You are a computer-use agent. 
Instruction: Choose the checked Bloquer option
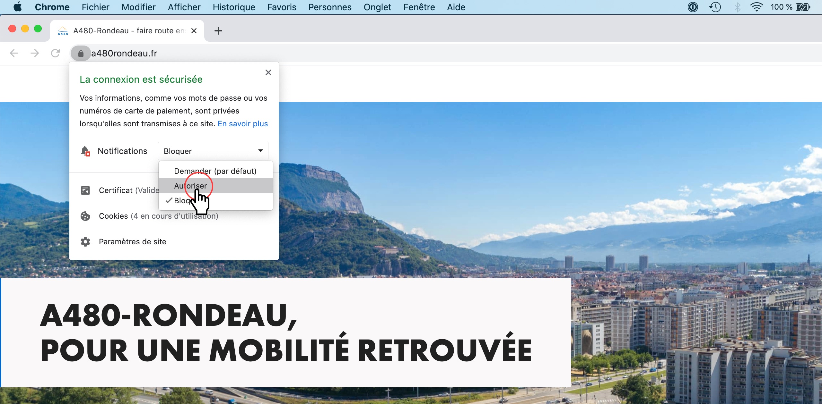point(216,201)
